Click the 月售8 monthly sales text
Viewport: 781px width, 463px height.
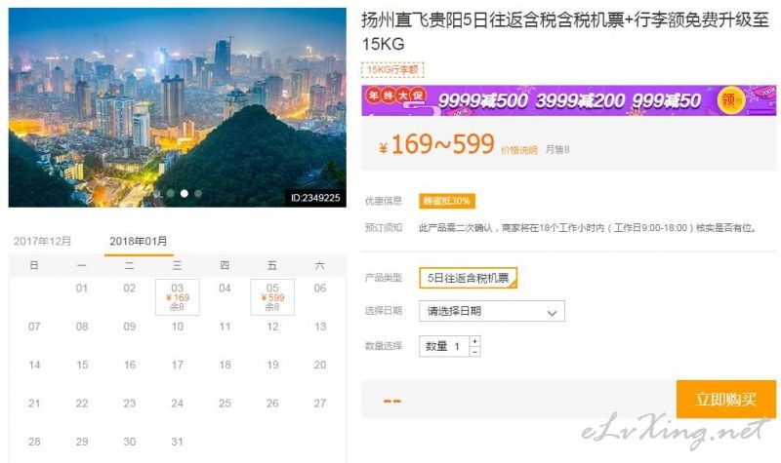[557, 150]
